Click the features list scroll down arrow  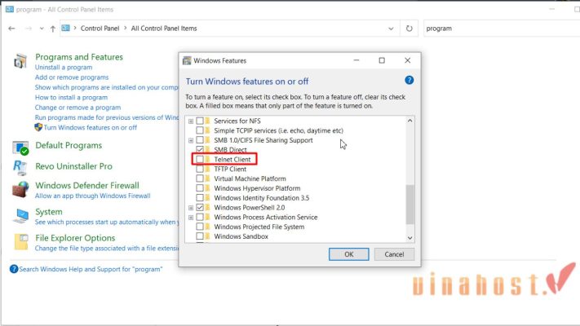pos(410,238)
